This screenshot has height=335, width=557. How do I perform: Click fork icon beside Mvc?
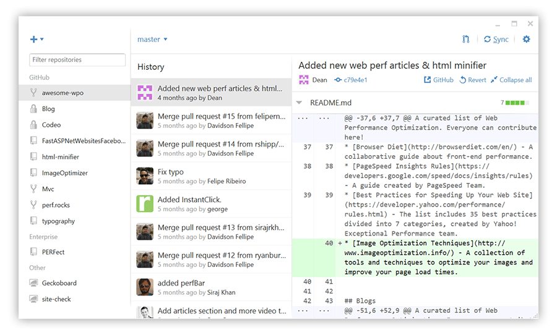33,189
